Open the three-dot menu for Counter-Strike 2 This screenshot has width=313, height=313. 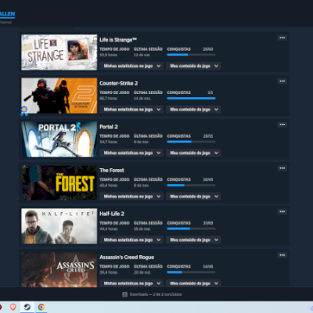282,81
